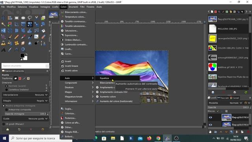Screen dimensions: 252x142
Task: Select the Fuzzy Select magic wand tool
Action: 3,24
